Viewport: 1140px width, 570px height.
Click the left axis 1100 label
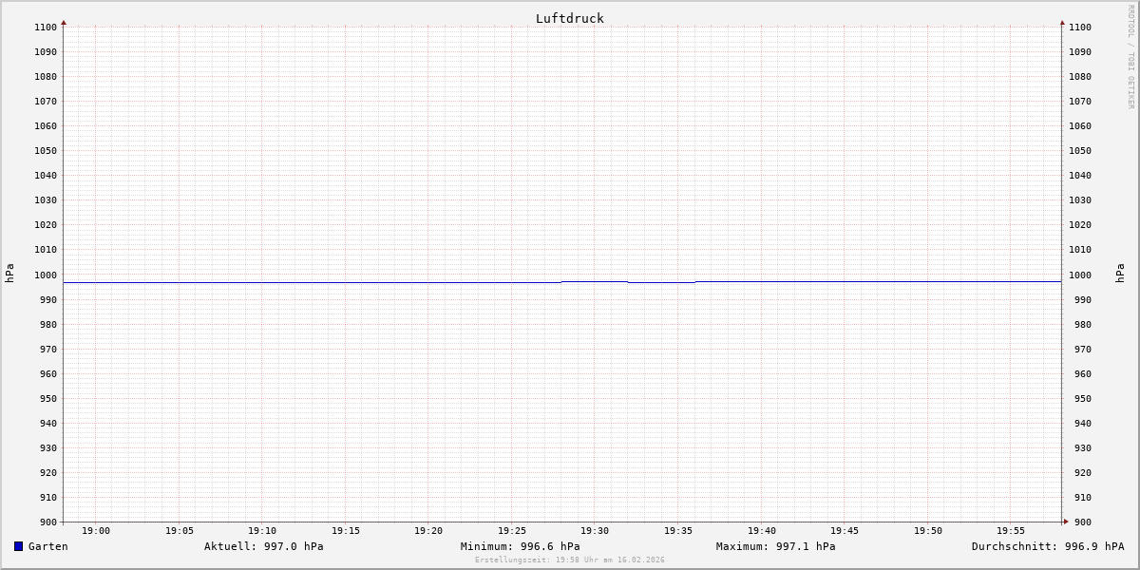[x=46, y=28]
